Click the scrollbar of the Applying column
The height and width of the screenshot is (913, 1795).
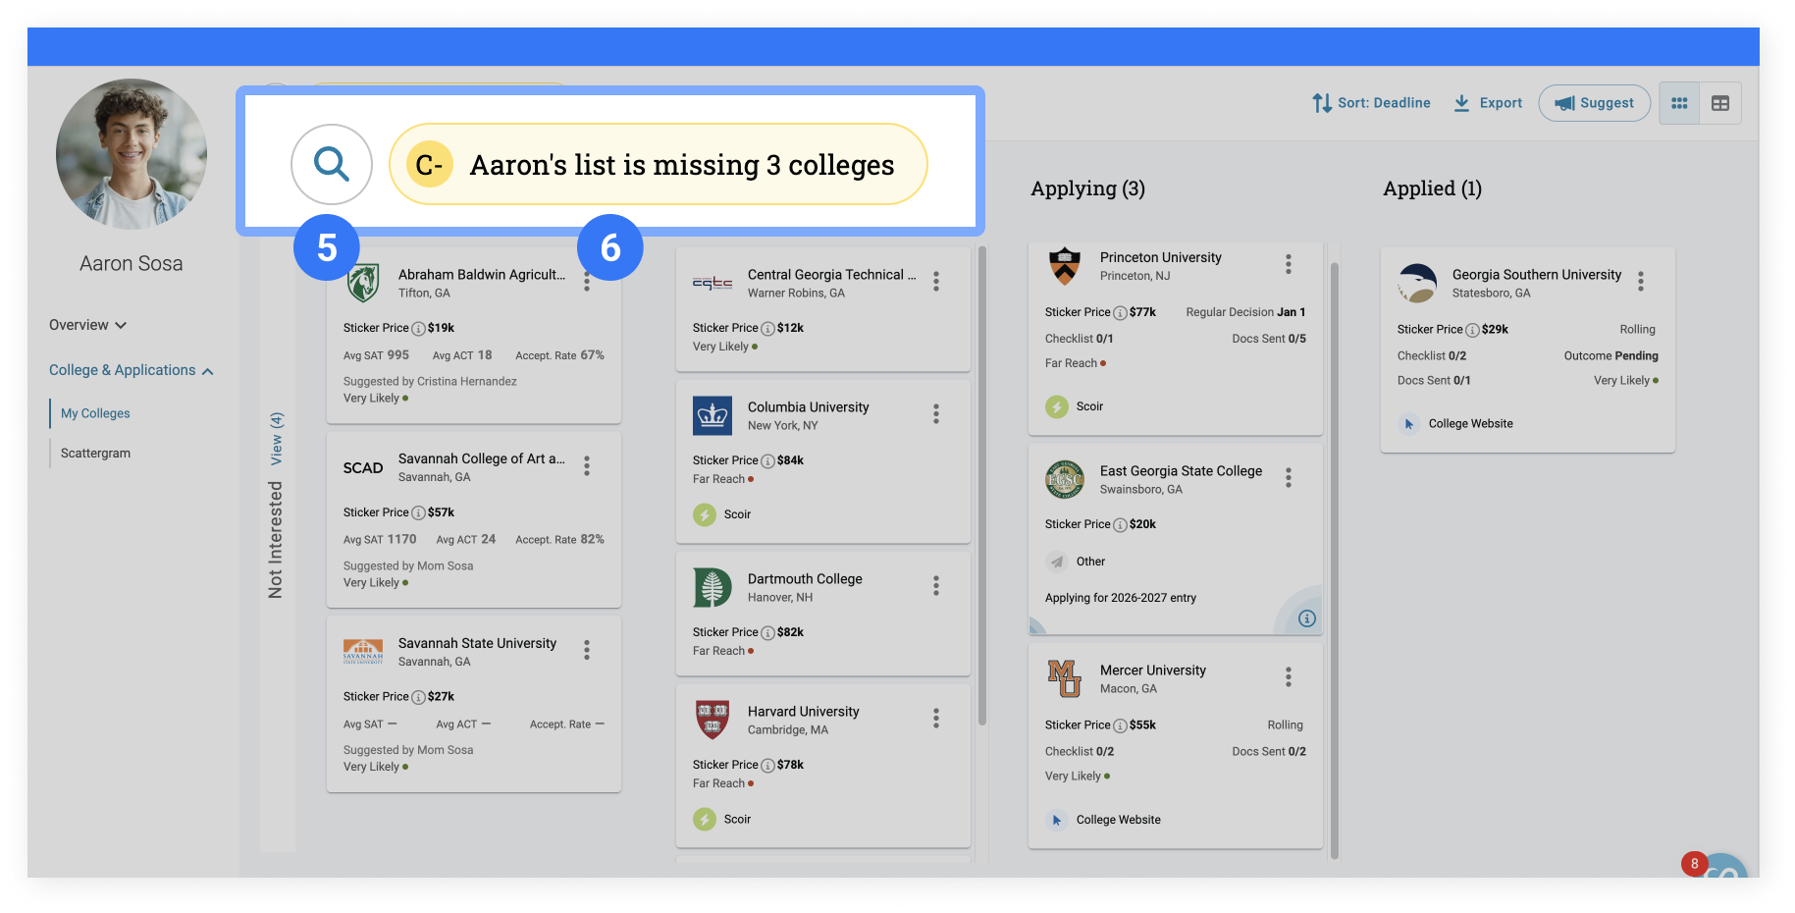click(x=1334, y=560)
